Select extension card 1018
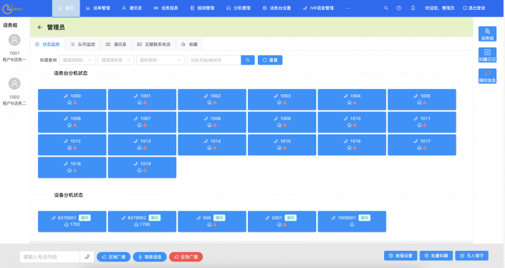 click(72, 167)
